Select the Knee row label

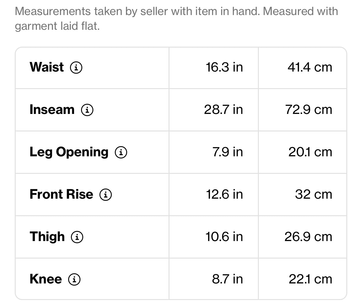[x=46, y=279]
